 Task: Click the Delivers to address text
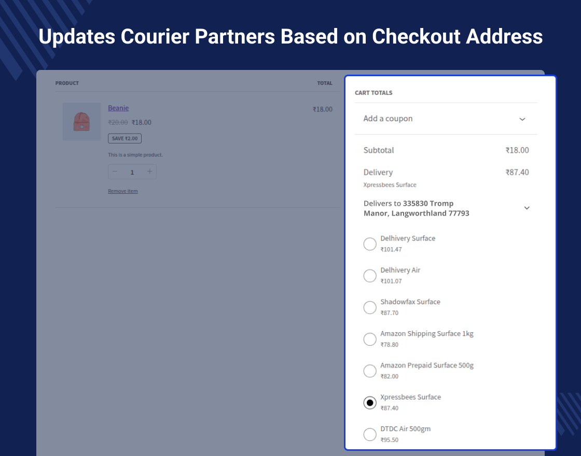pyautogui.click(x=417, y=208)
